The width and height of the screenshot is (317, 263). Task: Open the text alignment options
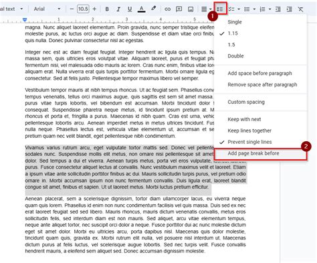(207, 9)
